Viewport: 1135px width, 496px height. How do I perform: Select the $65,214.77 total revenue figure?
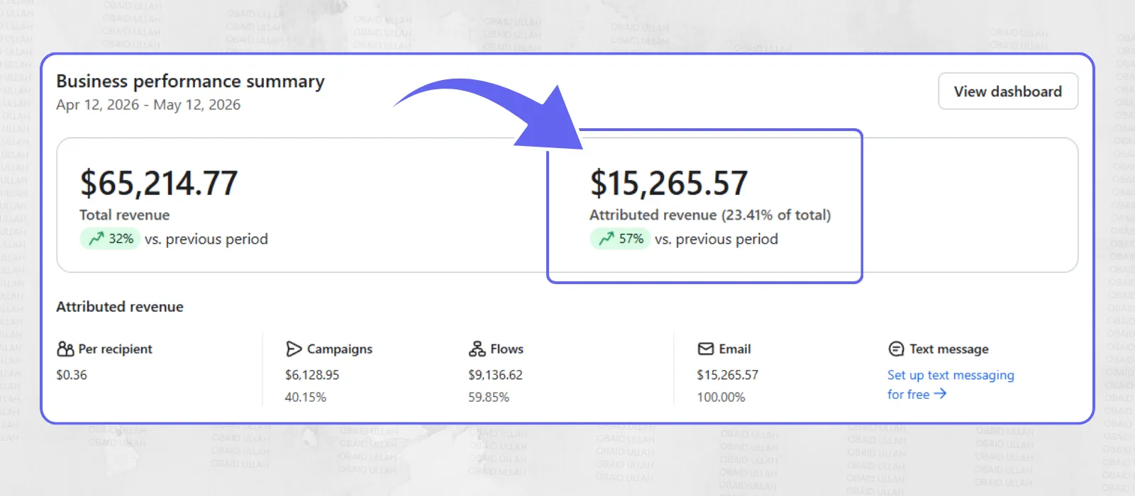point(159,184)
